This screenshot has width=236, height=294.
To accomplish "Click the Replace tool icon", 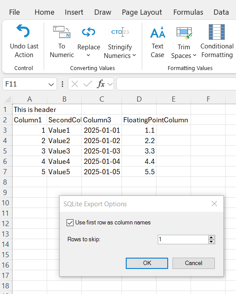I will (x=89, y=32).
